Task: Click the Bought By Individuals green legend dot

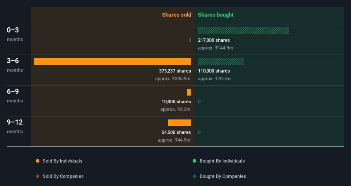Action: click(x=195, y=161)
